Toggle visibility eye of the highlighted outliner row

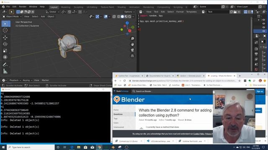point(264,31)
